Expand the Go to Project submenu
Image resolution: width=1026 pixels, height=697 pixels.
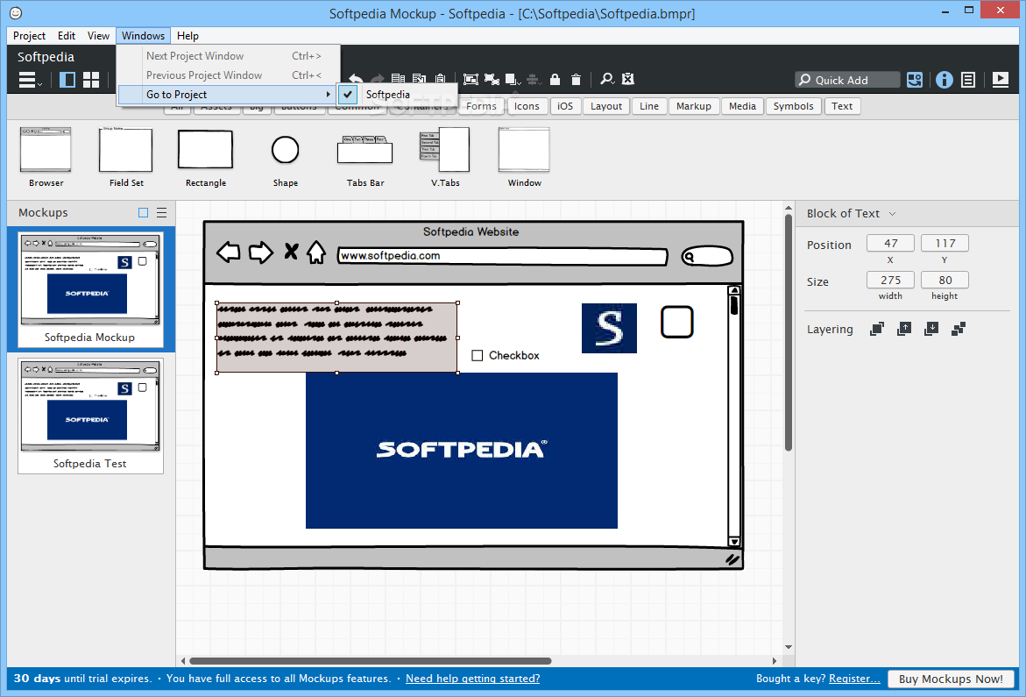[227, 95]
